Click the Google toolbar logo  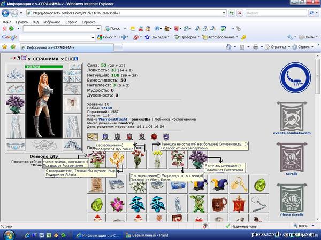[10, 37]
